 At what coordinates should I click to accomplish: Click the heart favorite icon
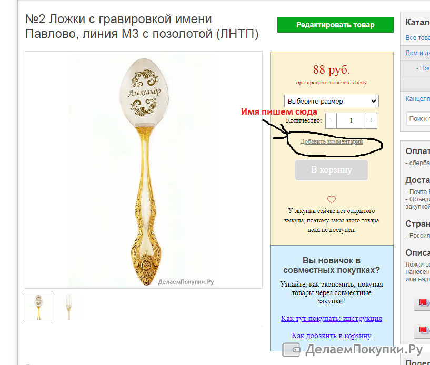331,199
